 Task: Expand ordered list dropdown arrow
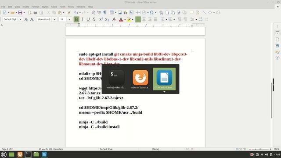(174, 19)
